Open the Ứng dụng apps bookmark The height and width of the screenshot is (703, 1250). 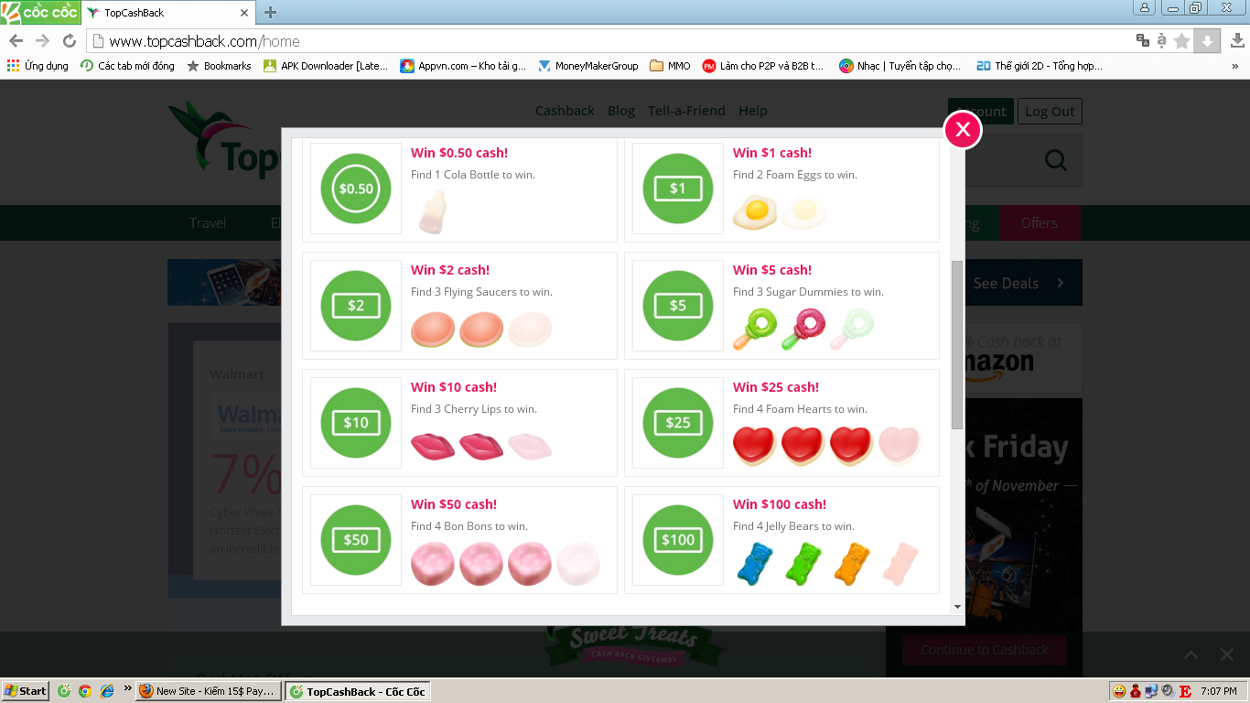click(x=38, y=66)
